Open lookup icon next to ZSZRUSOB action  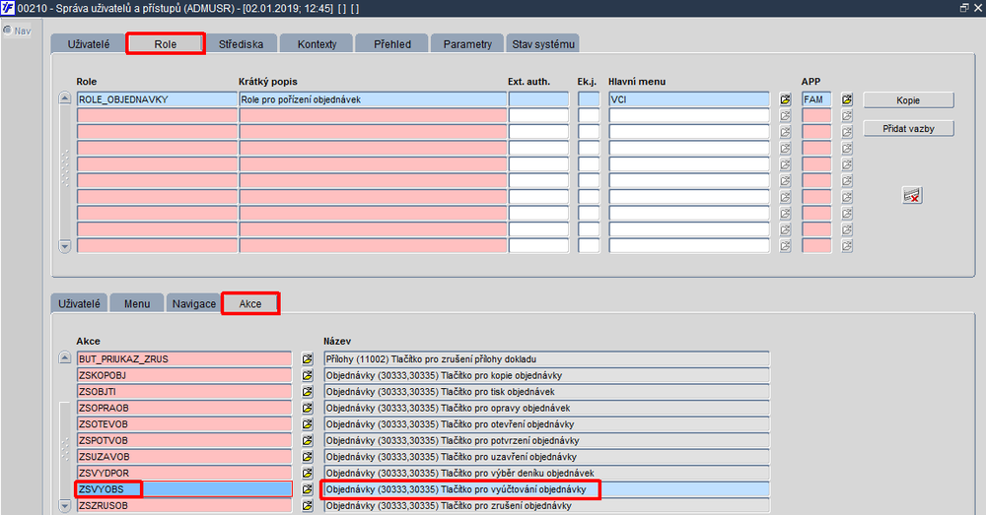307,505
